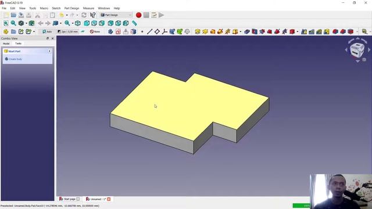Open the Macros dialog notepad icon
Viewport: 372px width, 209px height.
(x=153, y=15)
